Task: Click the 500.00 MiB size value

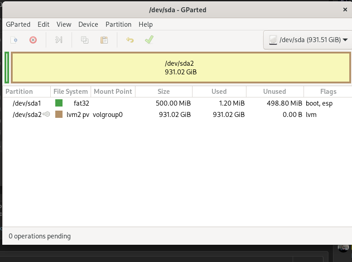Action: tap(173, 103)
